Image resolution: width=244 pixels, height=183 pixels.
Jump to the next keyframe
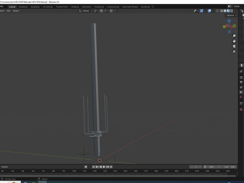(x=108, y=167)
